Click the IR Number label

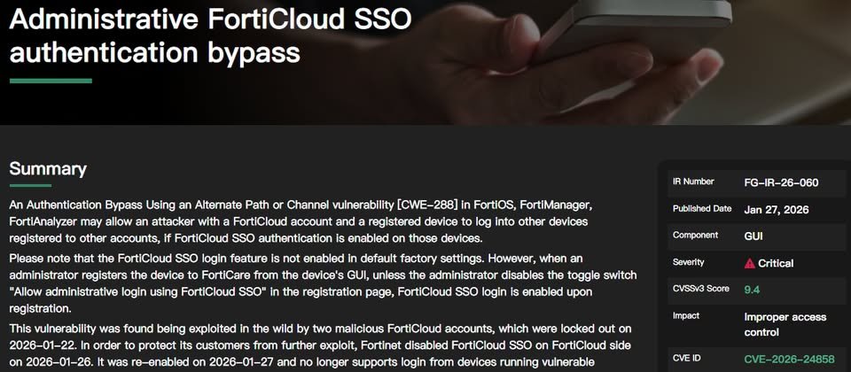[x=693, y=182]
